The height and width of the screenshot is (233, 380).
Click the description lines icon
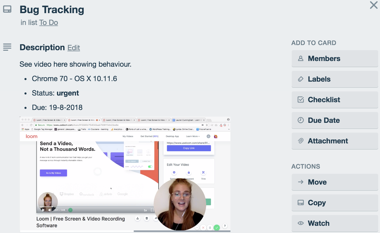tap(7, 47)
